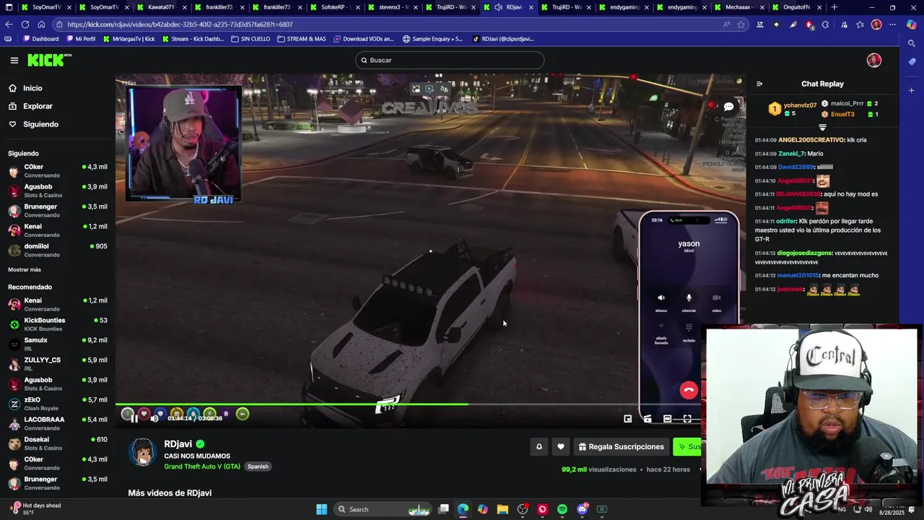Open Dosekai channel in sidebar
The image size is (924, 520).
[x=58, y=443]
